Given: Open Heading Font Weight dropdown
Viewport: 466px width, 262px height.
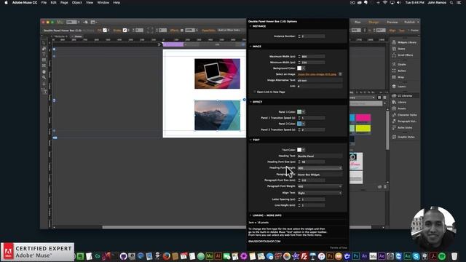Looking at the screenshot, I should pos(320,168).
